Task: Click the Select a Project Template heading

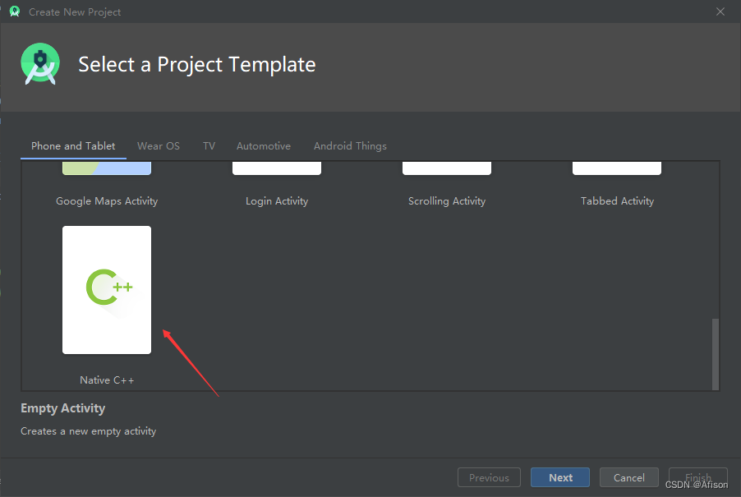Action: click(196, 65)
